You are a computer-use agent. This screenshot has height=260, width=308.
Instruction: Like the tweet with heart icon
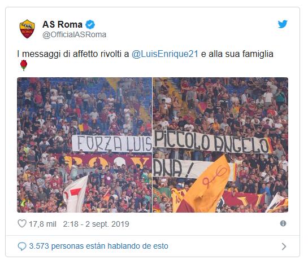pos(22,223)
